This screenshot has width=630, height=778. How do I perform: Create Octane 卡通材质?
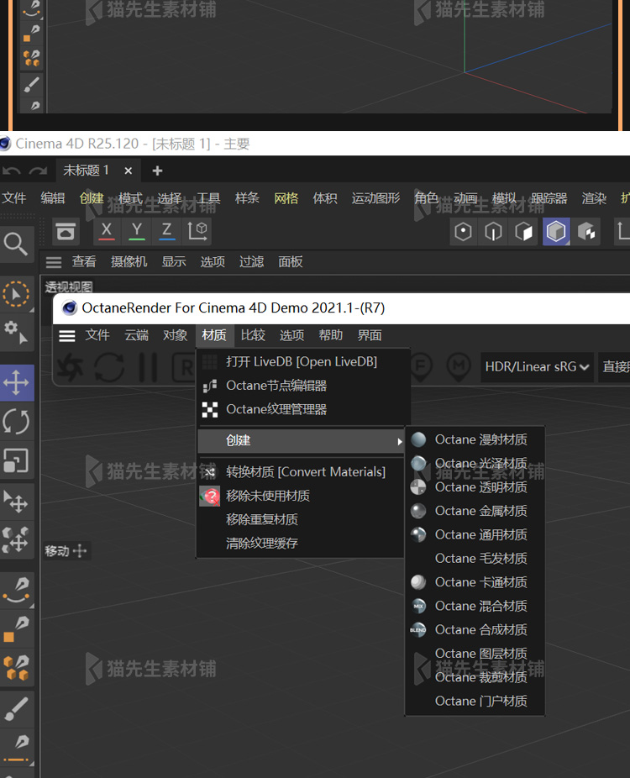click(475, 582)
